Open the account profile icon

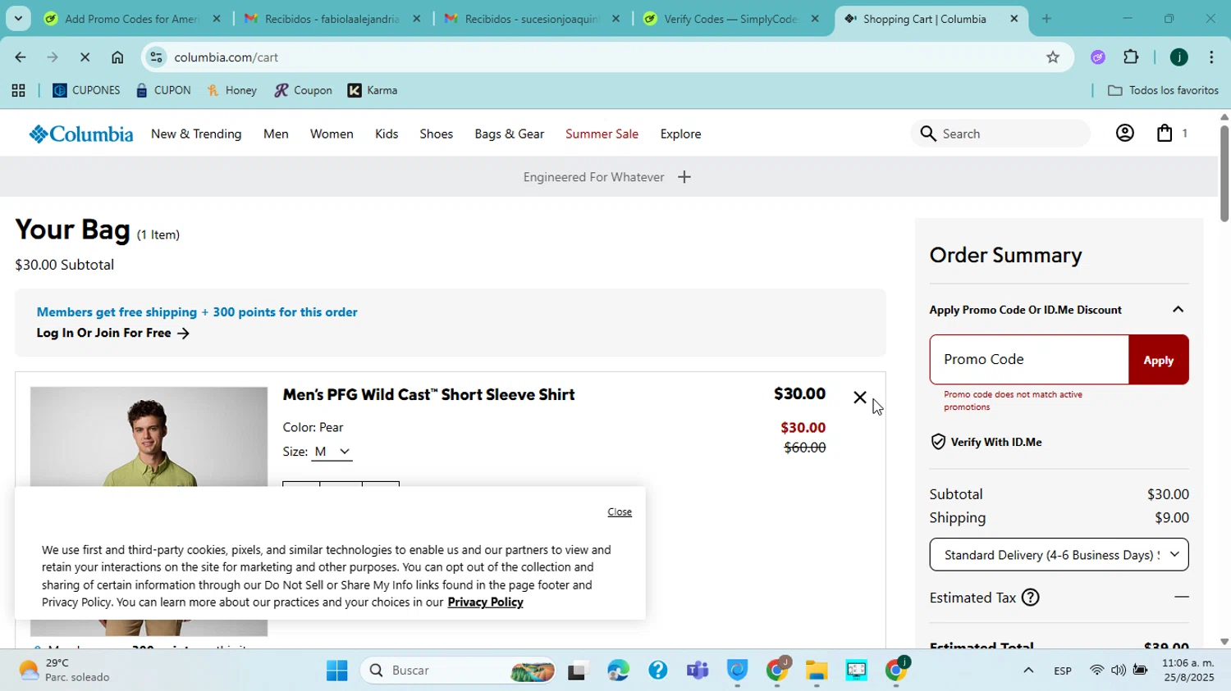pos(1124,134)
